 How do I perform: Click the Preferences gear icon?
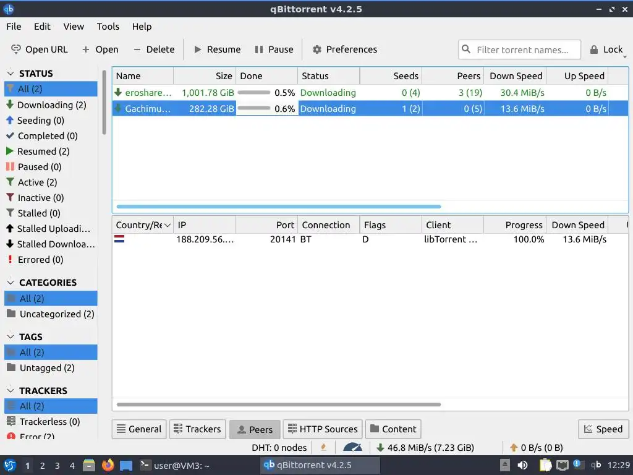coord(317,49)
